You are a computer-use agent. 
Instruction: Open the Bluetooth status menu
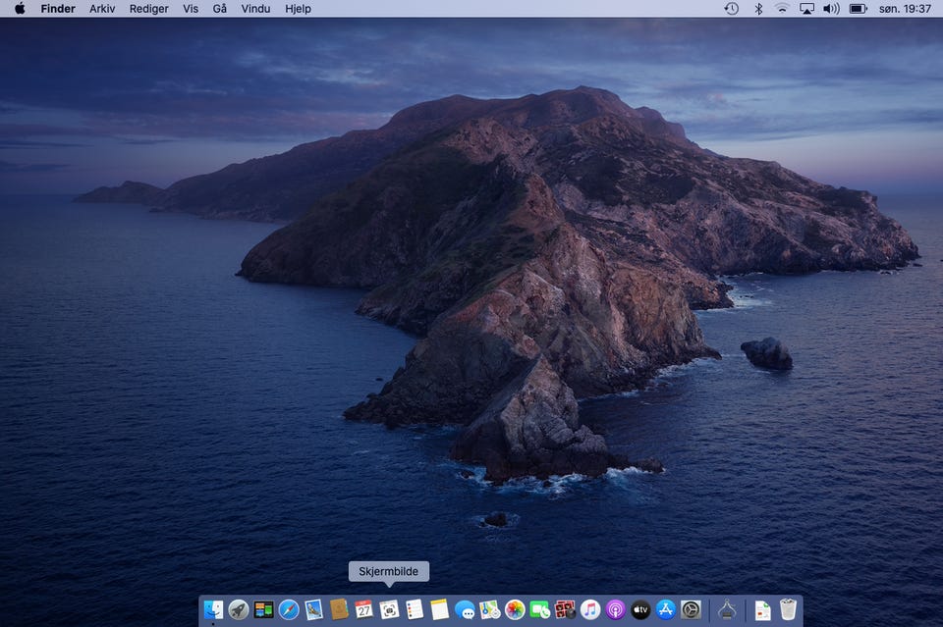click(x=758, y=9)
